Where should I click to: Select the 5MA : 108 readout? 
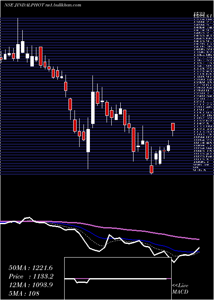tap(24, 294)
